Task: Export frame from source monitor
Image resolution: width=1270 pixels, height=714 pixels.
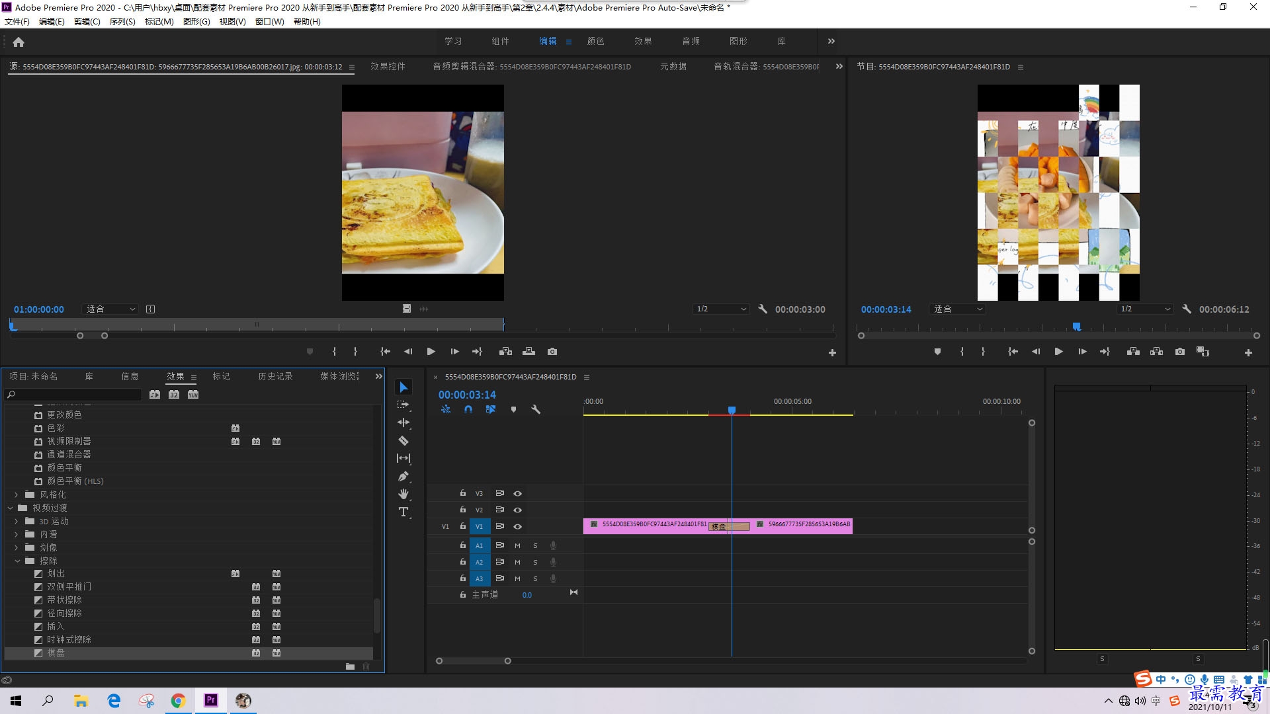Action: pos(552,352)
